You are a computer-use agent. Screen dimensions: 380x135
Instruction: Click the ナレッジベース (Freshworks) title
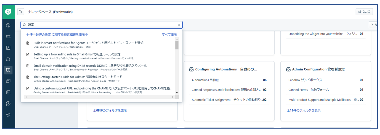pos(50,12)
